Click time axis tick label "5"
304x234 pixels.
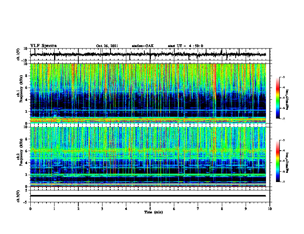click(x=150, y=209)
